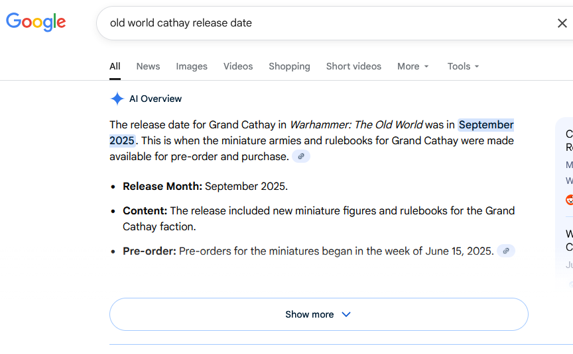Open the Shopping tab

(x=289, y=66)
